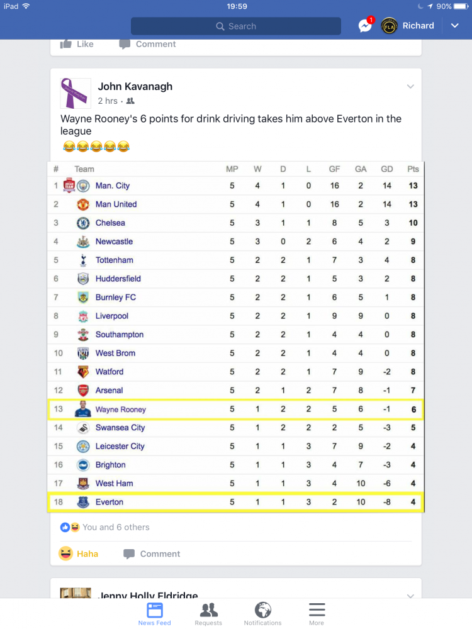Comment on John Kavanagh's post
The width and height of the screenshot is (472, 629).
tap(152, 554)
